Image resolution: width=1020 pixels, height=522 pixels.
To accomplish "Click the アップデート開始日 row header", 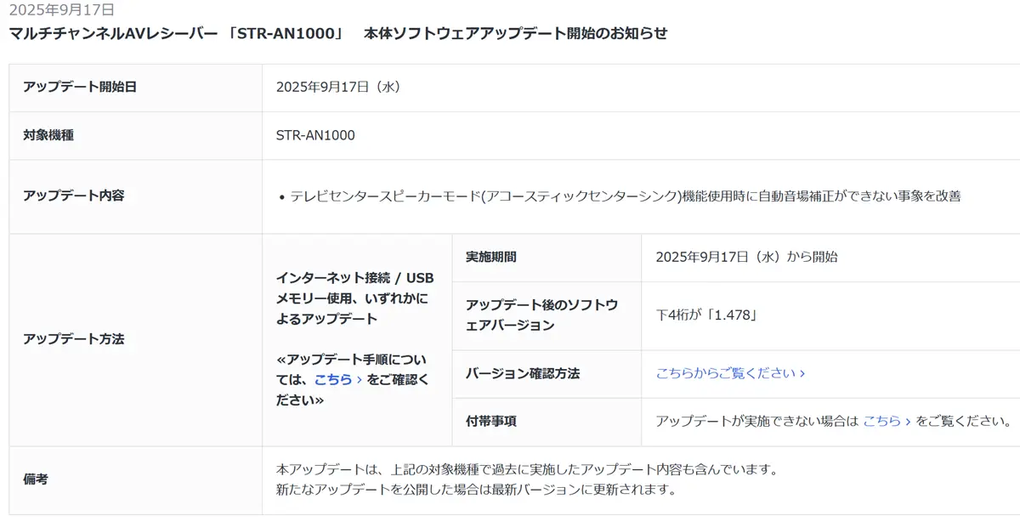I will pos(135,87).
